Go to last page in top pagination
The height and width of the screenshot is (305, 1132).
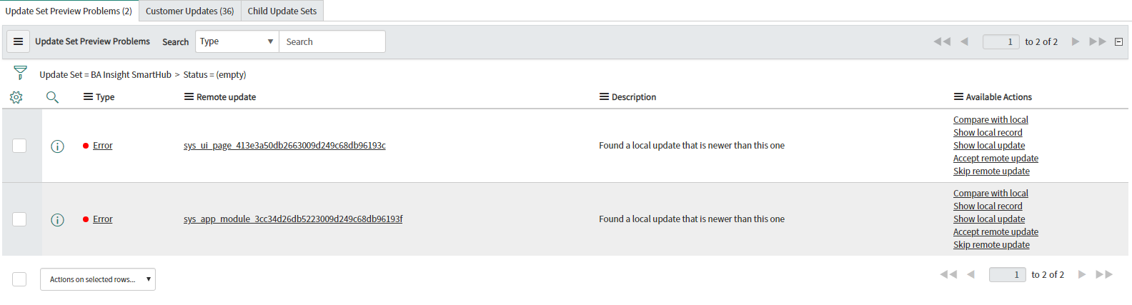pos(1098,41)
